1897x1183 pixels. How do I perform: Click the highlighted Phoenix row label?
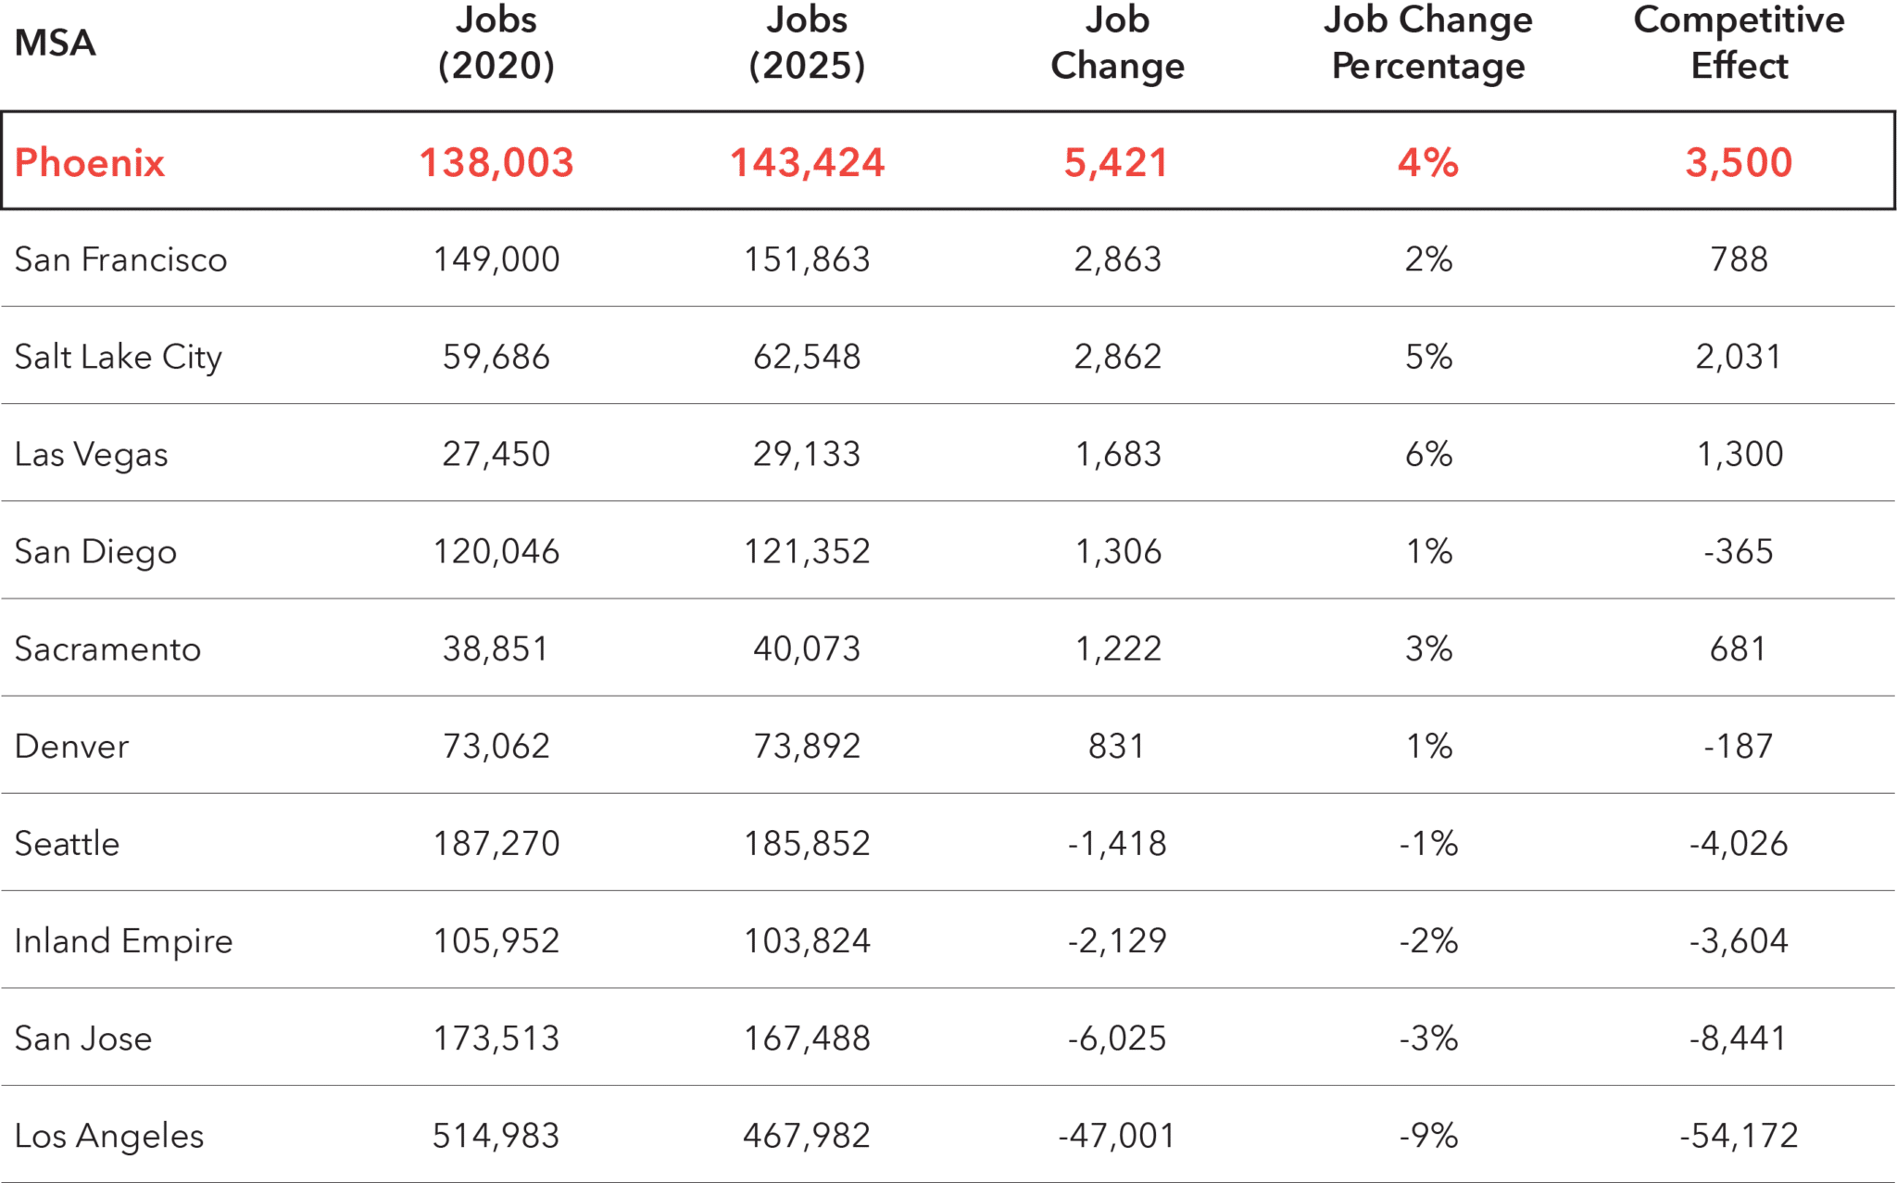click(x=90, y=163)
